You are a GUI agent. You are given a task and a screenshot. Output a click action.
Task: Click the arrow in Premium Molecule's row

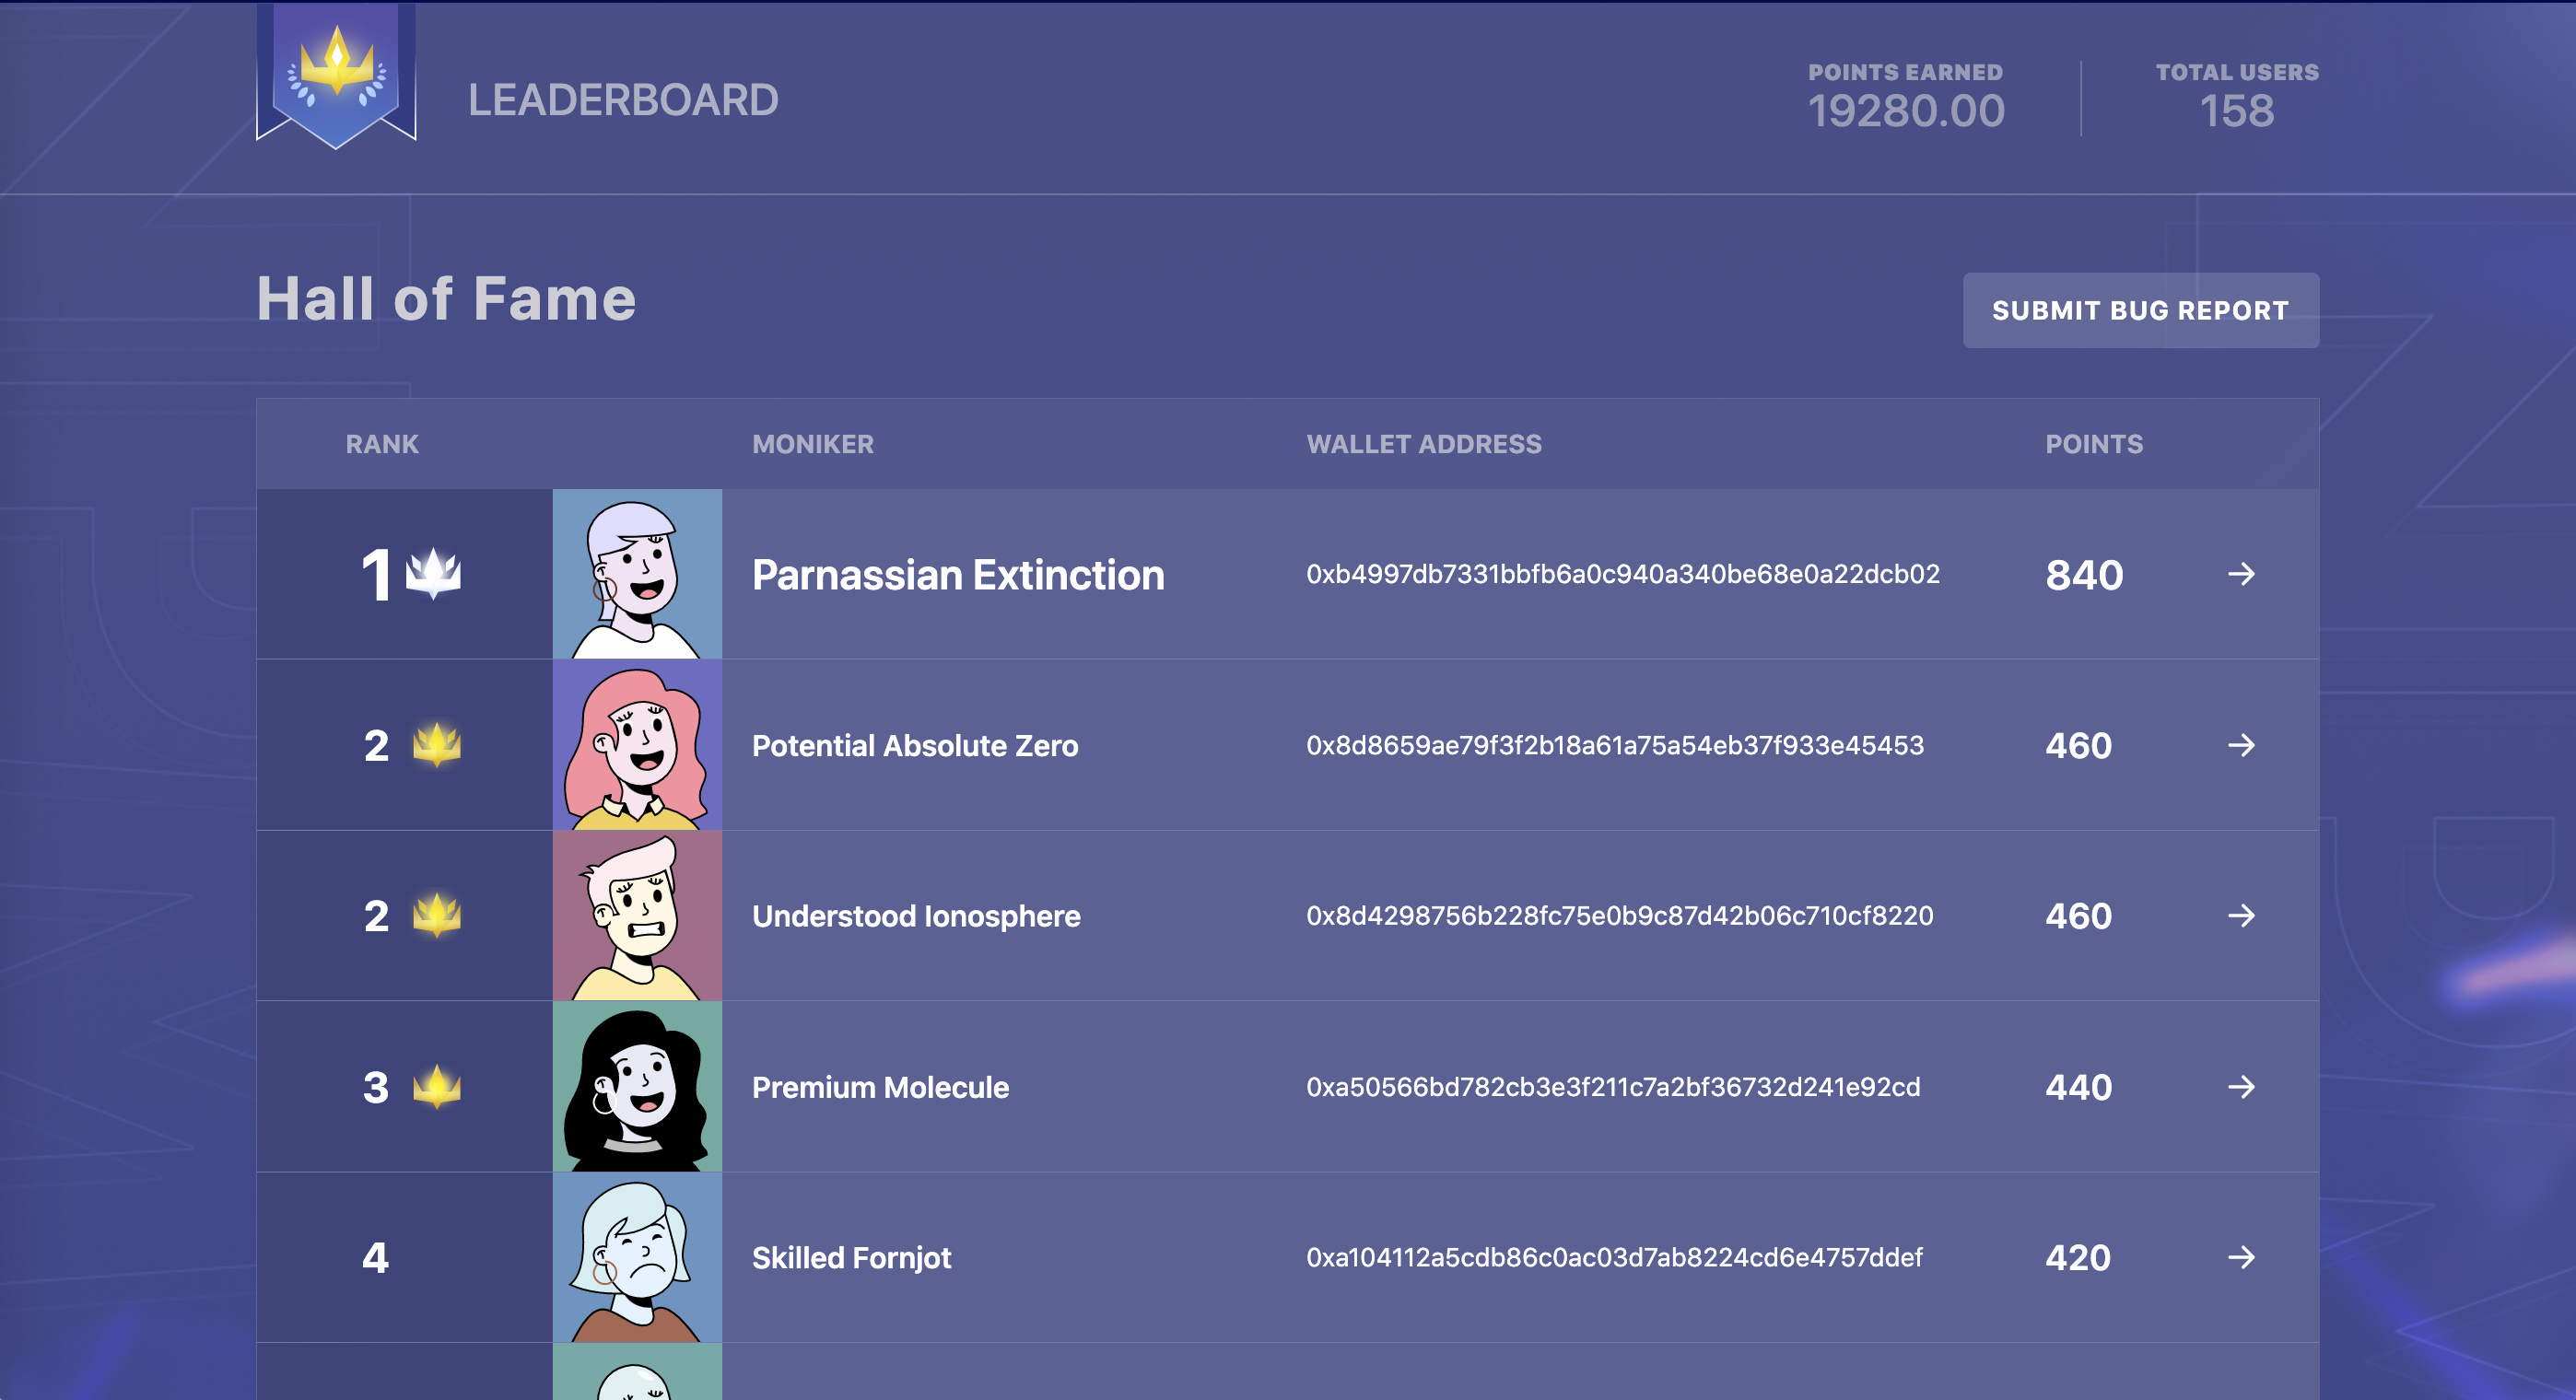tap(2241, 1087)
